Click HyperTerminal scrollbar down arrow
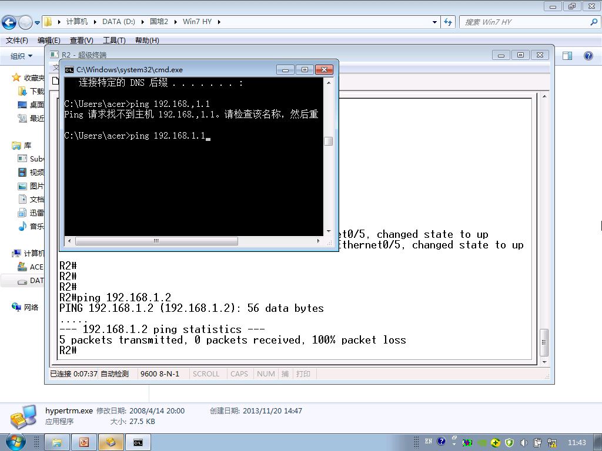This screenshot has height=451, width=602. point(544,362)
